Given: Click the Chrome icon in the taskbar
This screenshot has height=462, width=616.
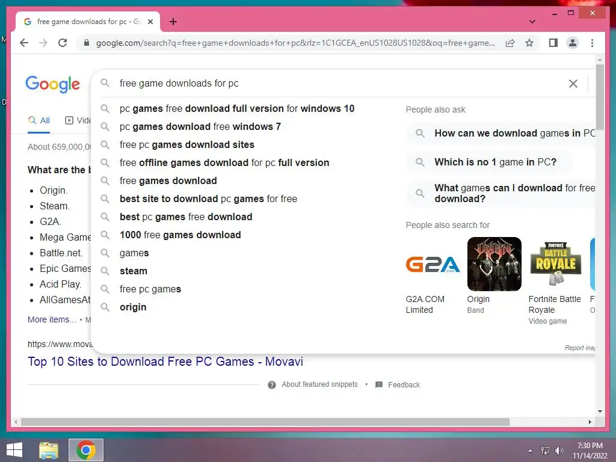Looking at the screenshot, I should 86,450.
